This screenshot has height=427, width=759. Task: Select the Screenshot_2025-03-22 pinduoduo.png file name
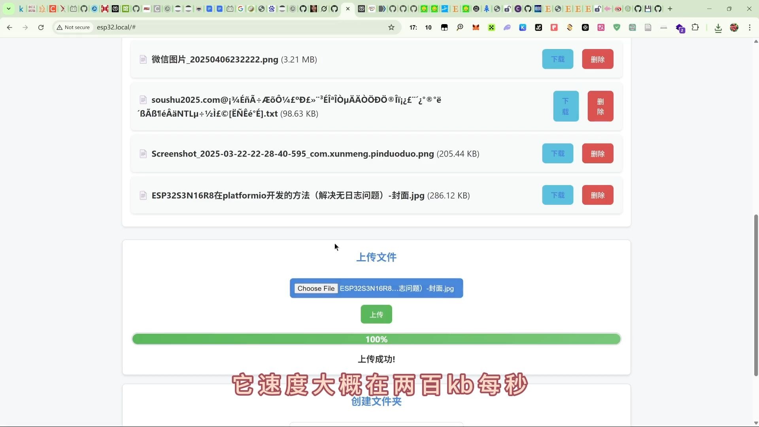click(293, 154)
